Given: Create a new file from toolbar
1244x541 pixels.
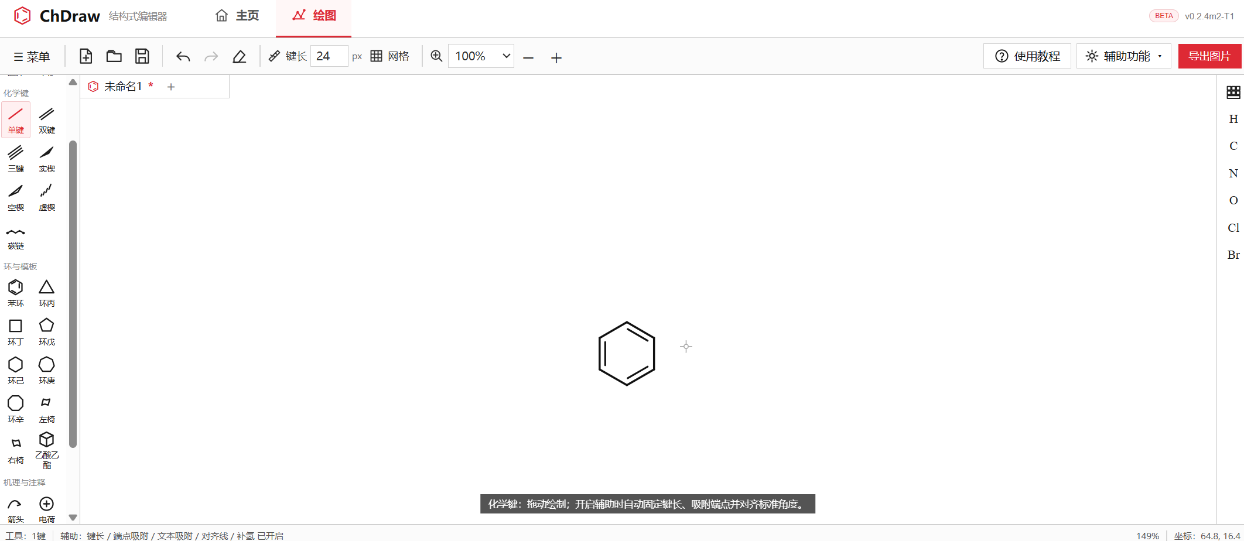Looking at the screenshot, I should click(86, 56).
